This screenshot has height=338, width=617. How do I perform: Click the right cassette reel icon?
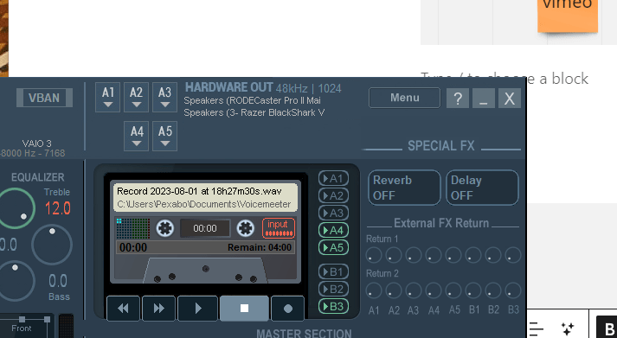point(246,228)
